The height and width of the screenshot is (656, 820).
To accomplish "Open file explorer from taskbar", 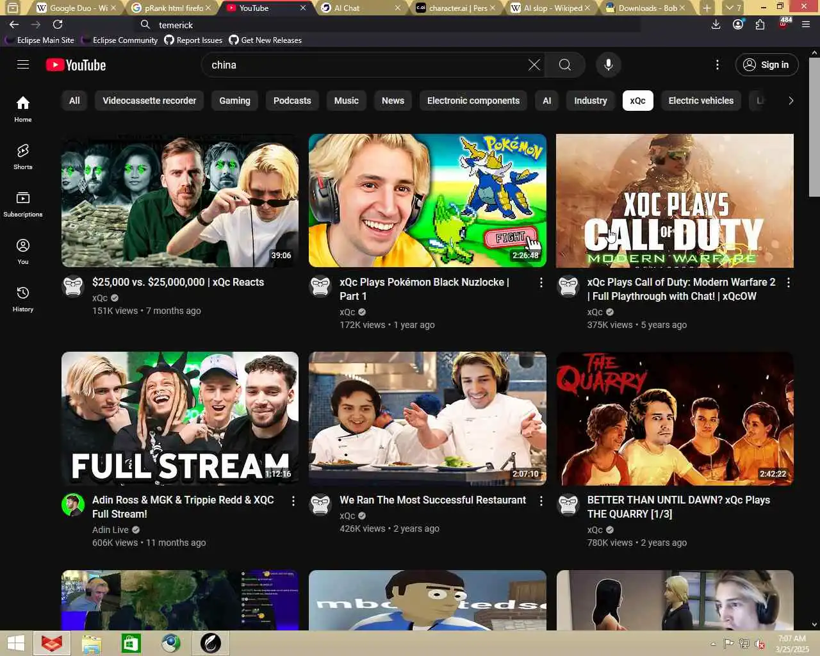I will [x=92, y=643].
